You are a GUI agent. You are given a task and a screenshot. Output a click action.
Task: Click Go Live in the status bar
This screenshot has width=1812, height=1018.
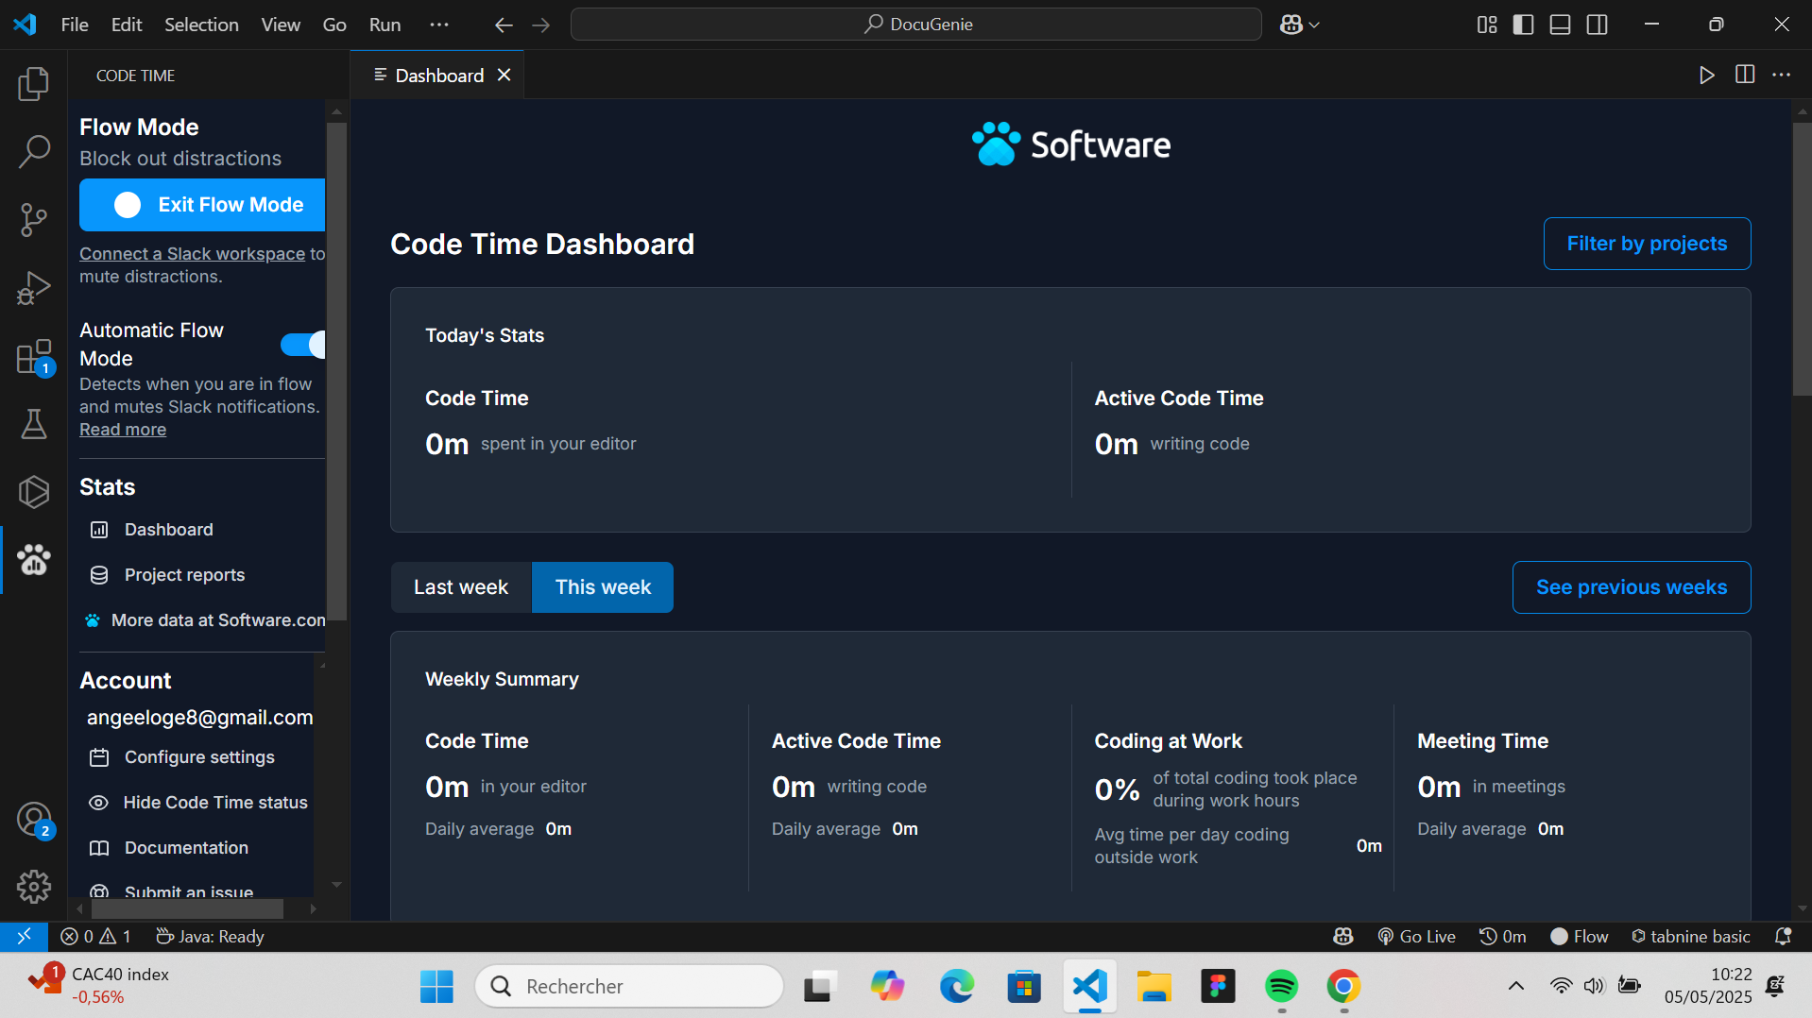(x=1416, y=936)
